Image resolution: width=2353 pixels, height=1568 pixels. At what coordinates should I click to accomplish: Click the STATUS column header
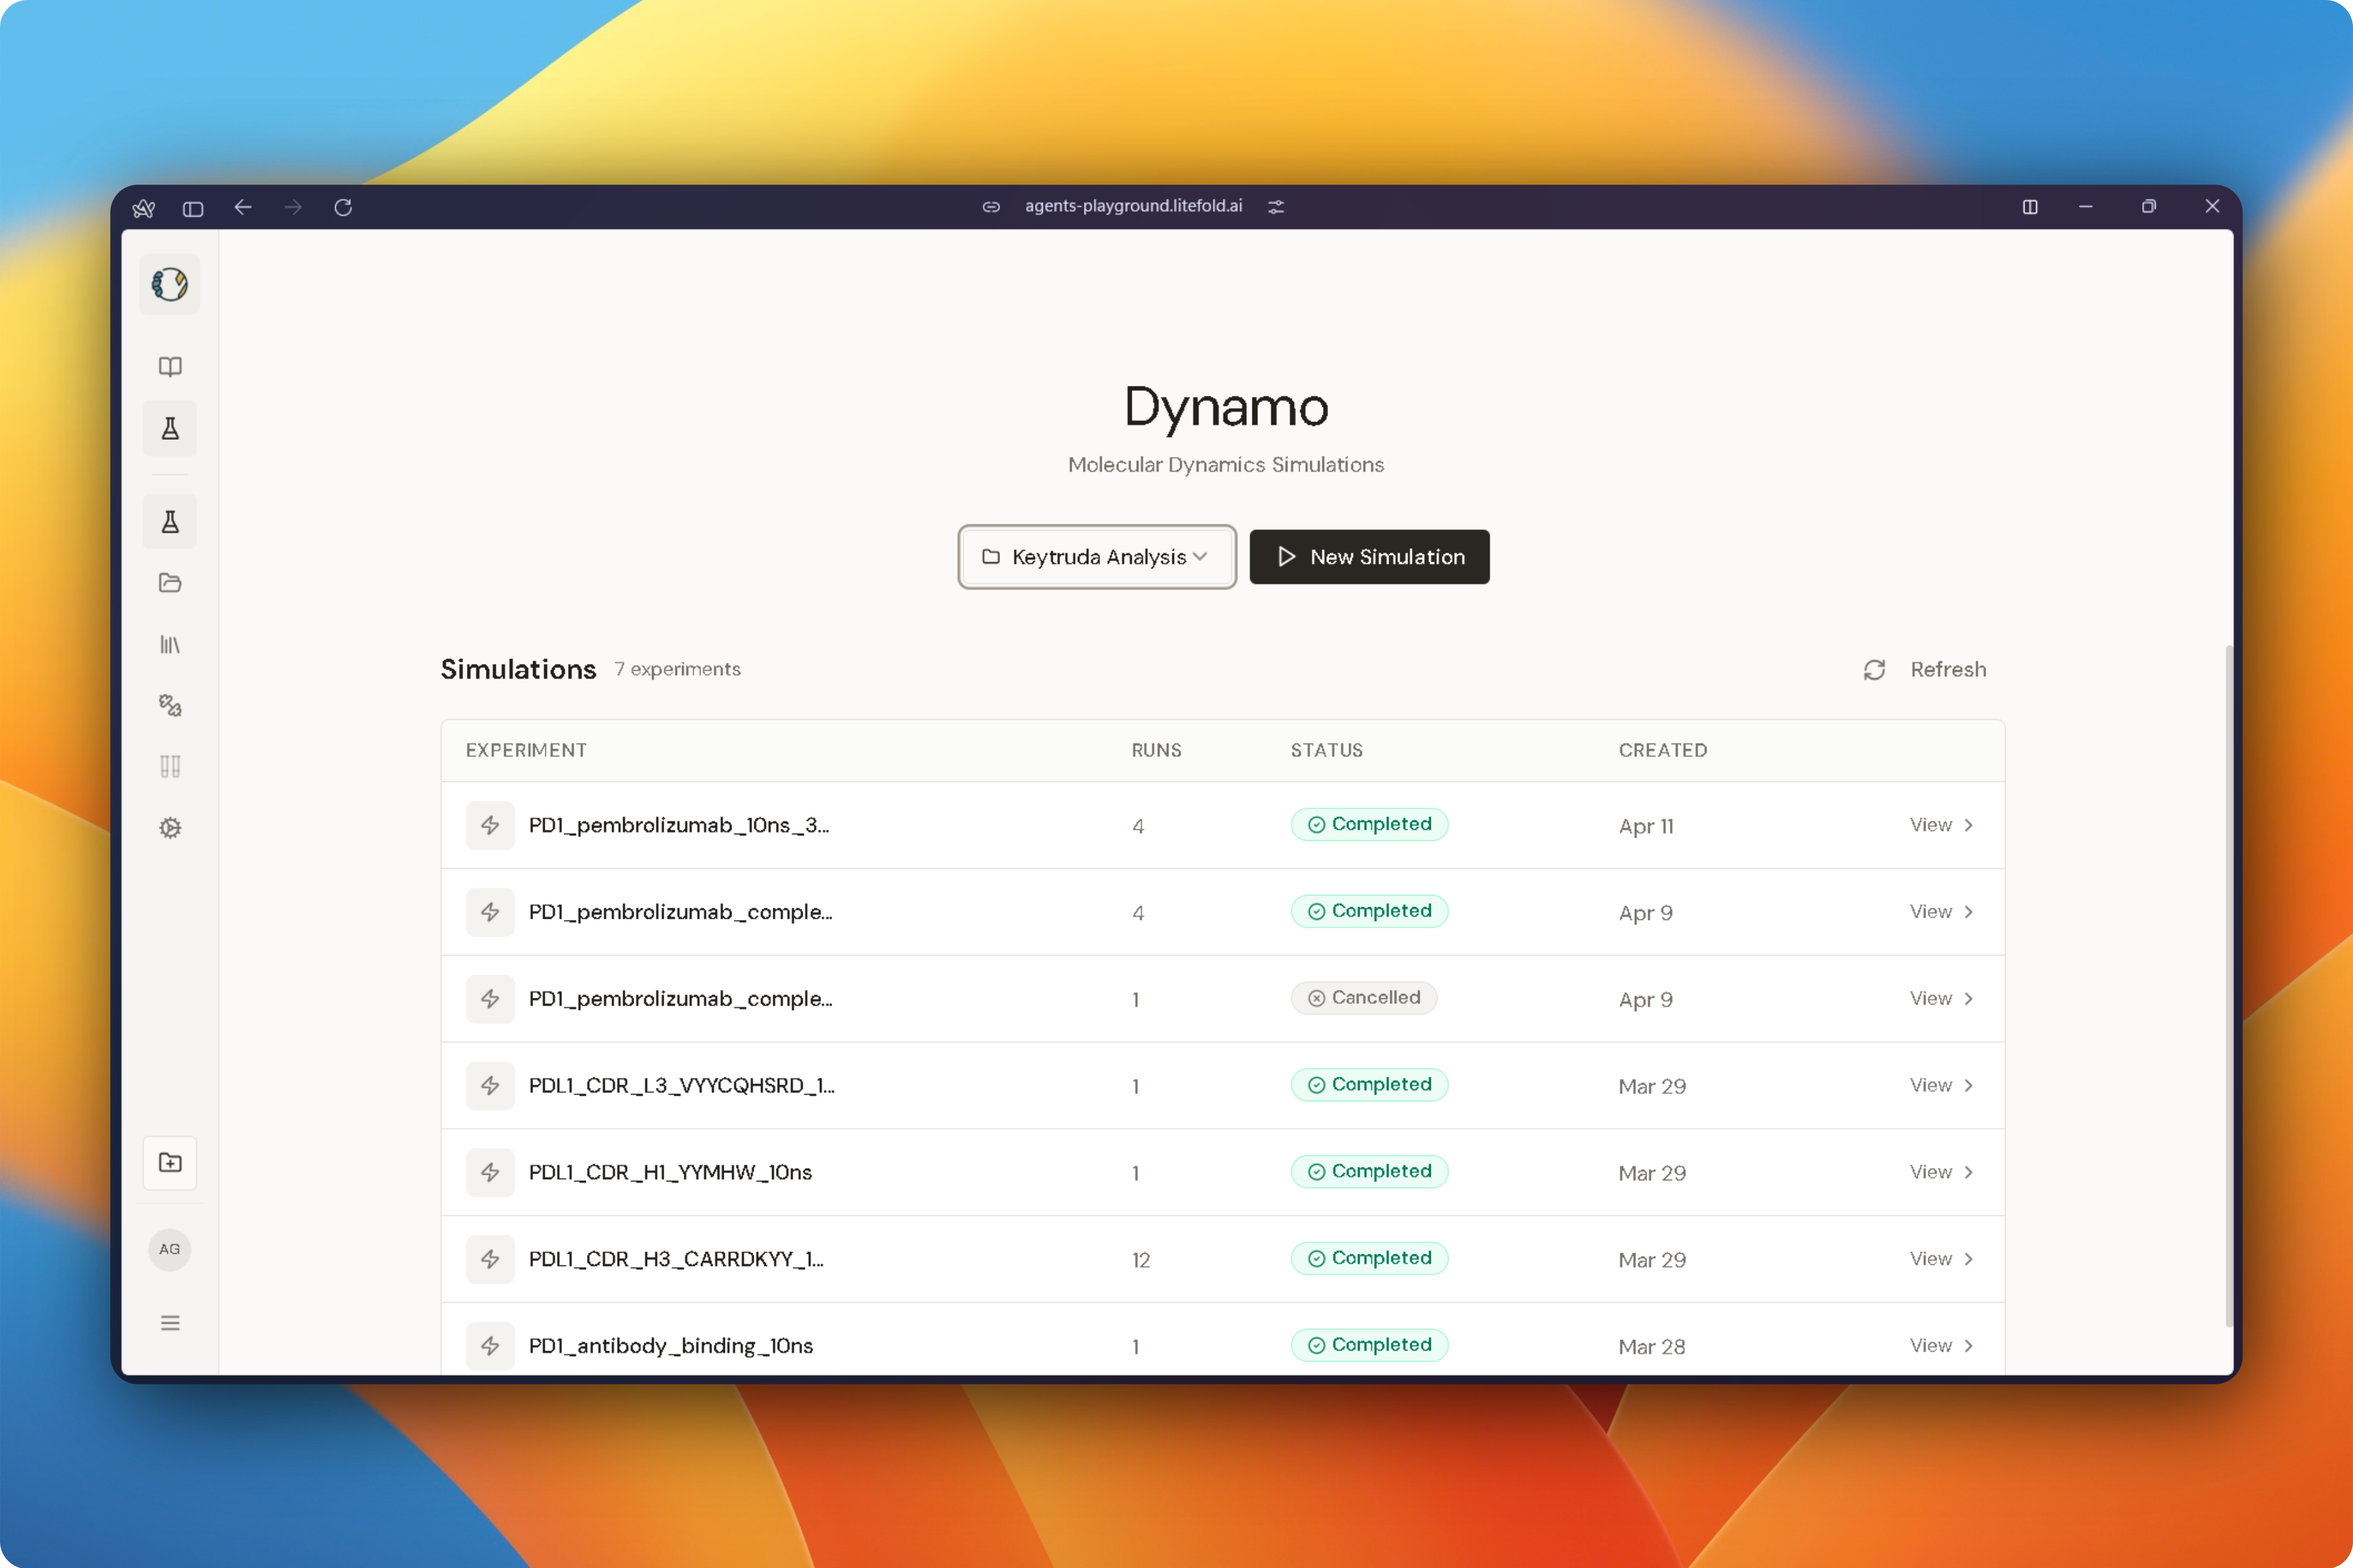[1327, 750]
